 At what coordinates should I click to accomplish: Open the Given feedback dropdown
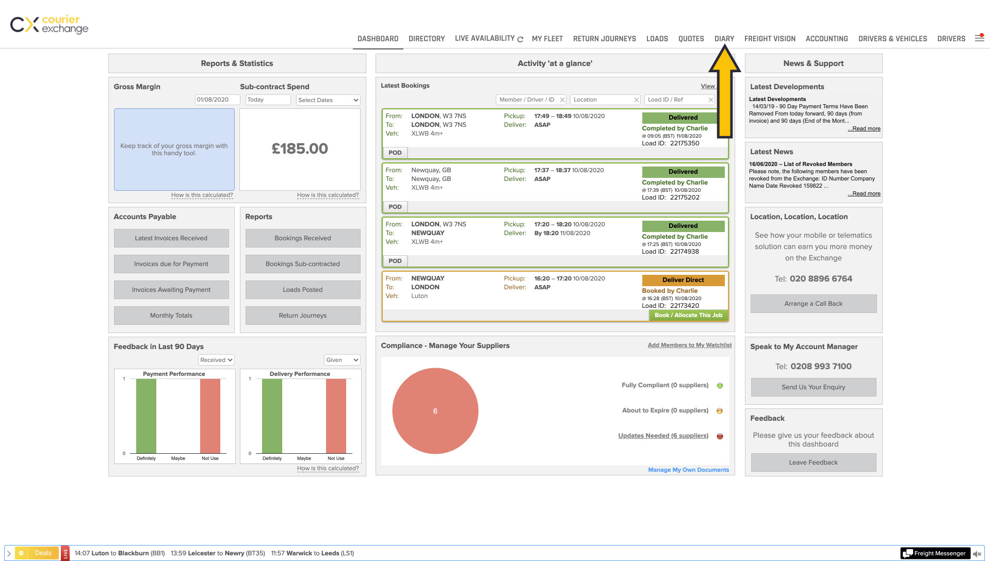click(x=342, y=360)
